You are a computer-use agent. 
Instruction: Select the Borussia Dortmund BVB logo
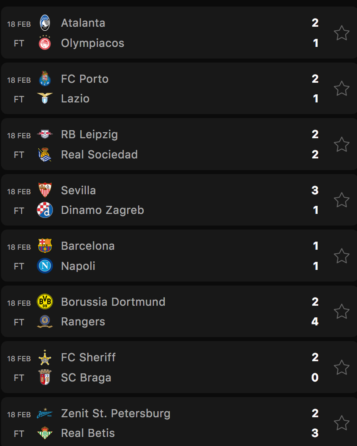pyautogui.click(x=45, y=302)
